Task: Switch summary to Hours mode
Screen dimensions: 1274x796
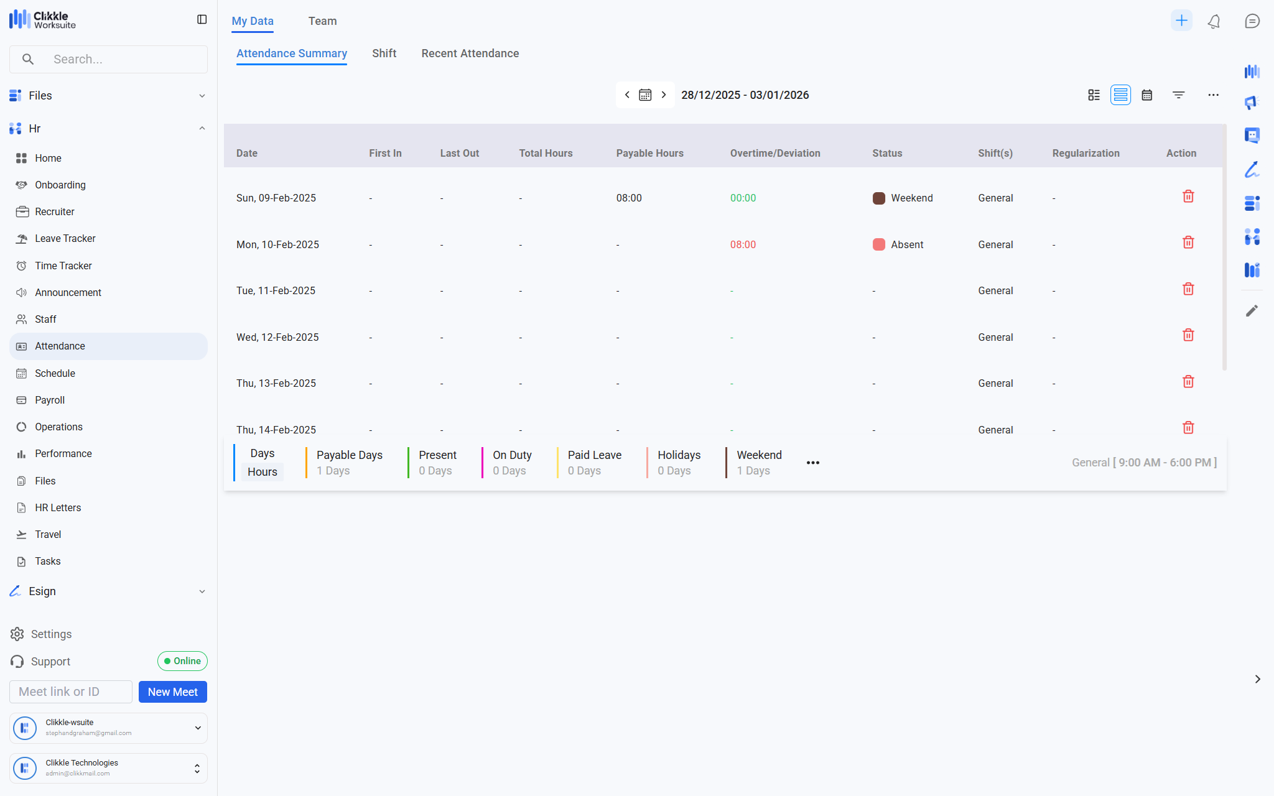Action: (262, 472)
